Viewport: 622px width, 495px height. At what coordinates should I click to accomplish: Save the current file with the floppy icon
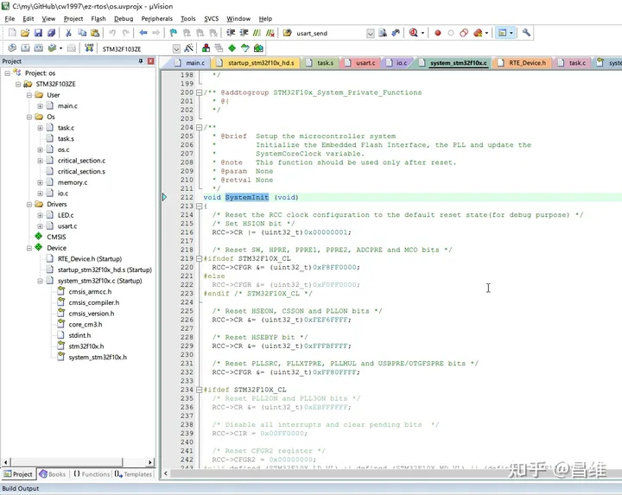38,33
